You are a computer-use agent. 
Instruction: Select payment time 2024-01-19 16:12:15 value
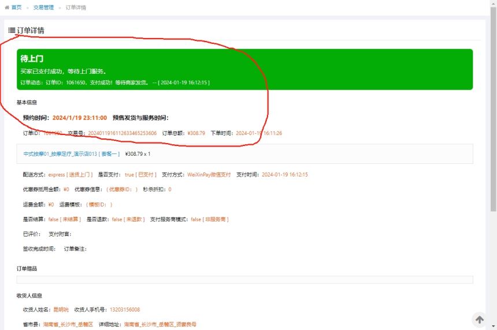tap(285, 175)
